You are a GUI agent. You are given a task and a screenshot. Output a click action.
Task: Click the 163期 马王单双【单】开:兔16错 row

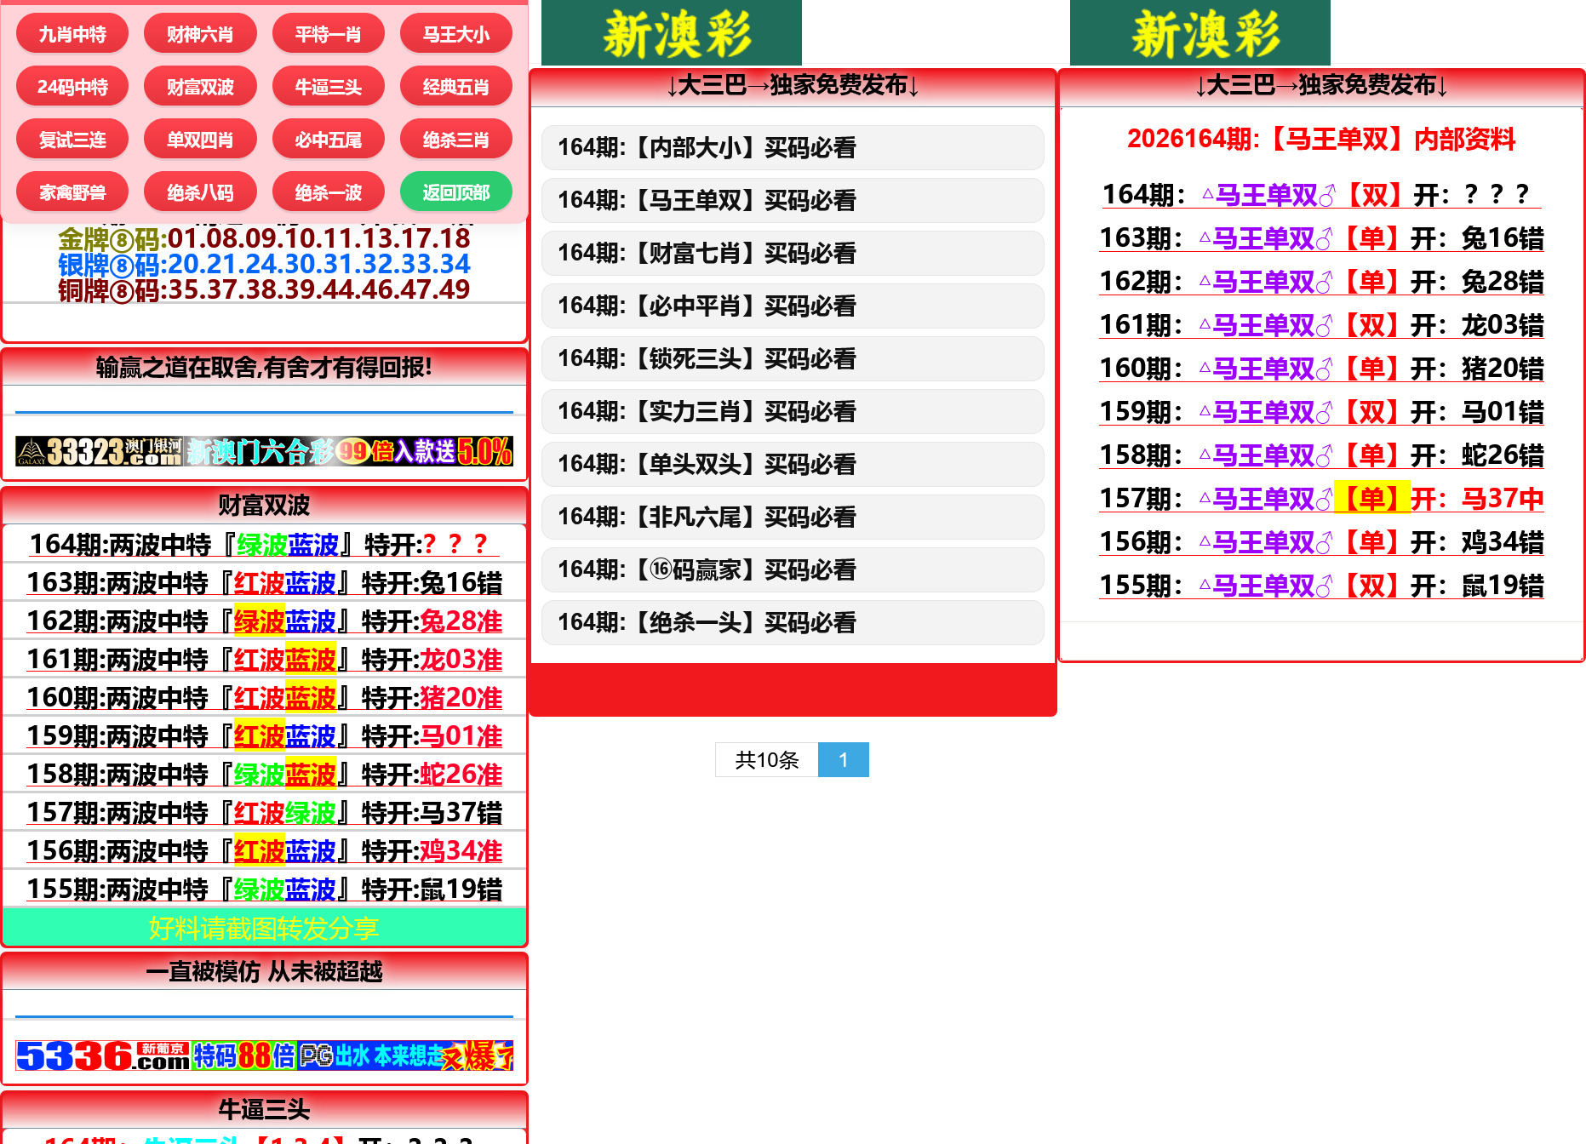tap(1321, 238)
